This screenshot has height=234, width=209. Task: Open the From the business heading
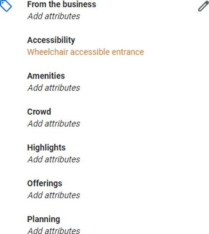pos(62,4)
